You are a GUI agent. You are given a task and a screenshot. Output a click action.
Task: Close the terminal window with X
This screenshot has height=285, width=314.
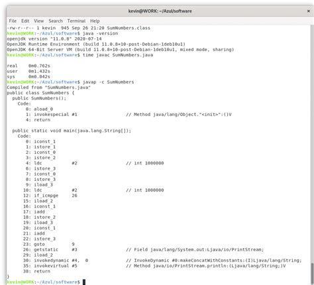pos(309,11)
